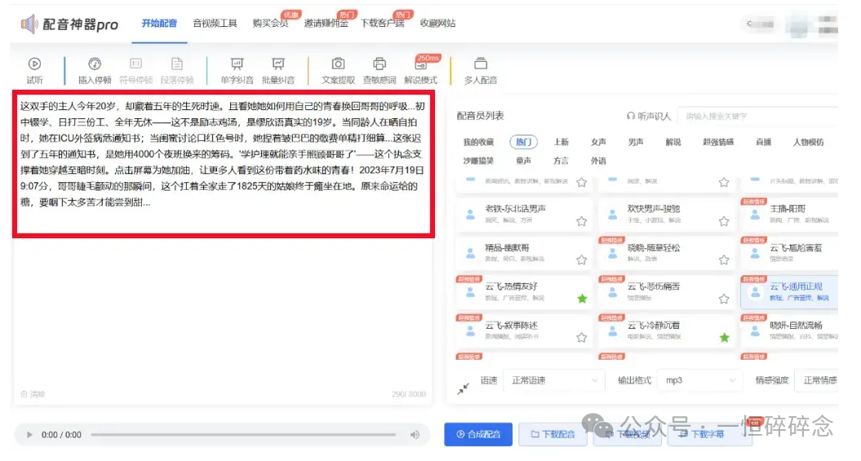861x461 pixels.
Task: Click the 文案提取 camera icon
Action: tap(338, 64)
